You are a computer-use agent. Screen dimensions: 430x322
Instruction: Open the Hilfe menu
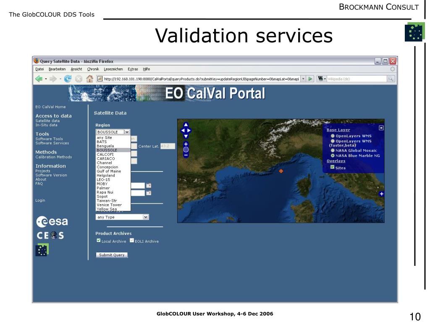tap(146, 69)
